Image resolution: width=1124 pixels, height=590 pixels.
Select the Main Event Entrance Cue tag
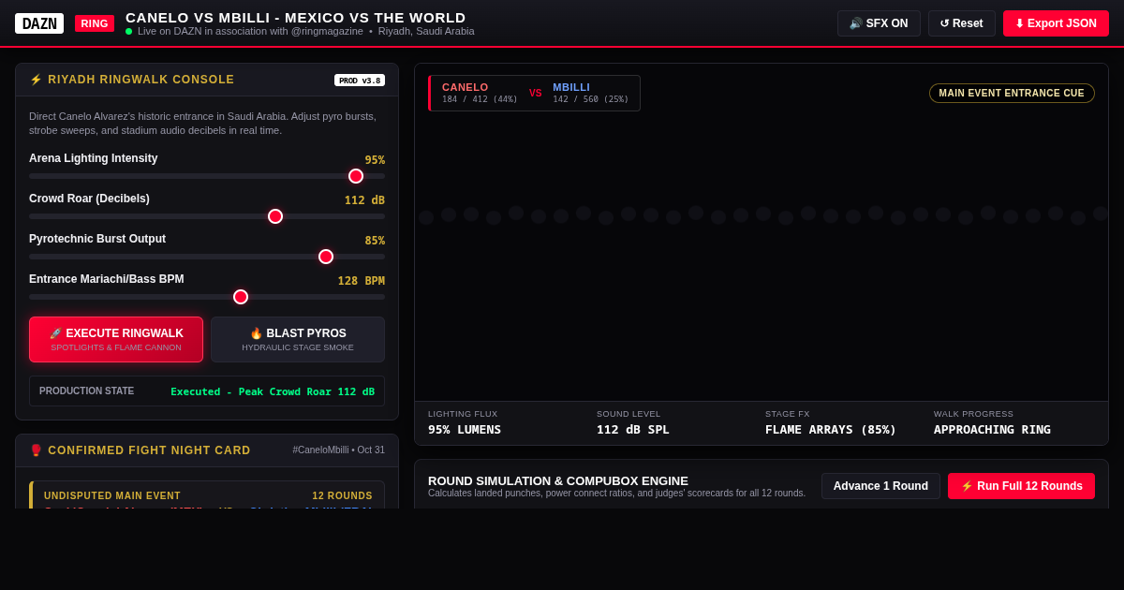[1012, 94]
